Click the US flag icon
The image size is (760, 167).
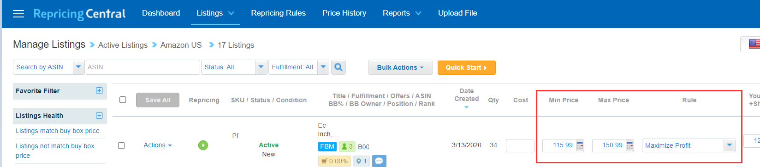click(x=754, y=44)
